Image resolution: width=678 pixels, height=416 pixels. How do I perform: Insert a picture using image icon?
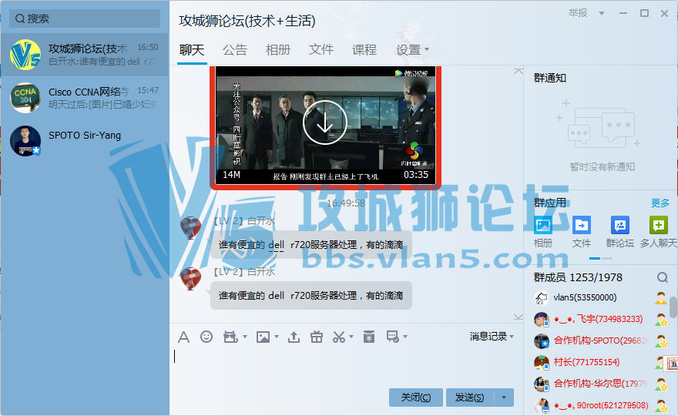click(x=263, y=337)
